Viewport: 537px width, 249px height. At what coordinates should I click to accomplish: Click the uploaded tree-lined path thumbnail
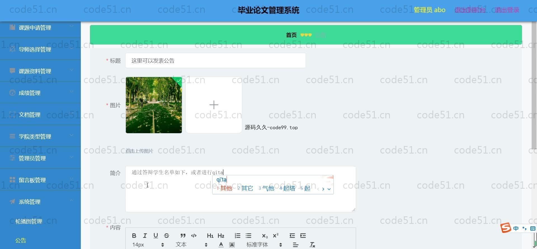click(154, 105)
